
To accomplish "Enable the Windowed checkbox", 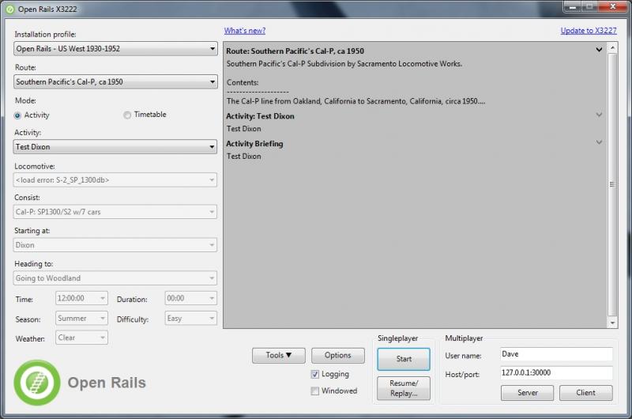I will pos(314,391).
